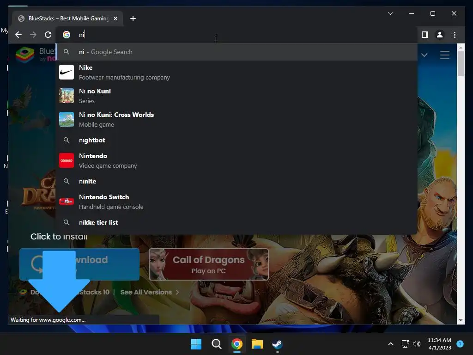
Task: Open Windows taskbar Search
Action: 216,344
